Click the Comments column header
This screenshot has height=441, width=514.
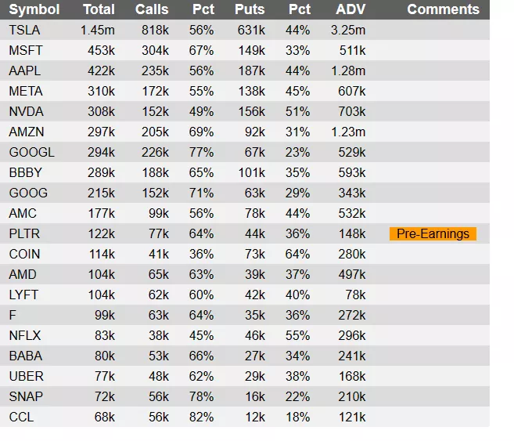pyautogui.click(x=443, y=9)
